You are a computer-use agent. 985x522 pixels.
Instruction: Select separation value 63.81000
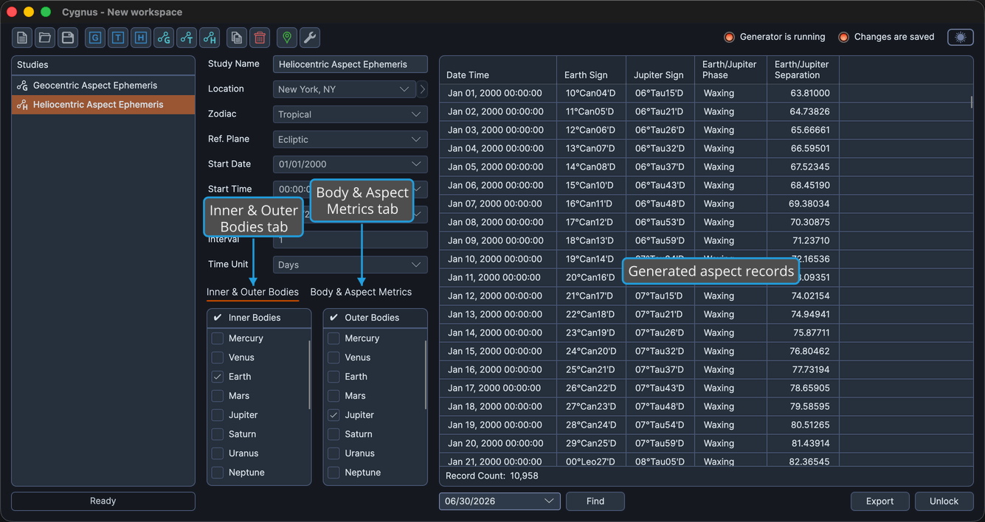pyautogui.click(x=803, y=94)
